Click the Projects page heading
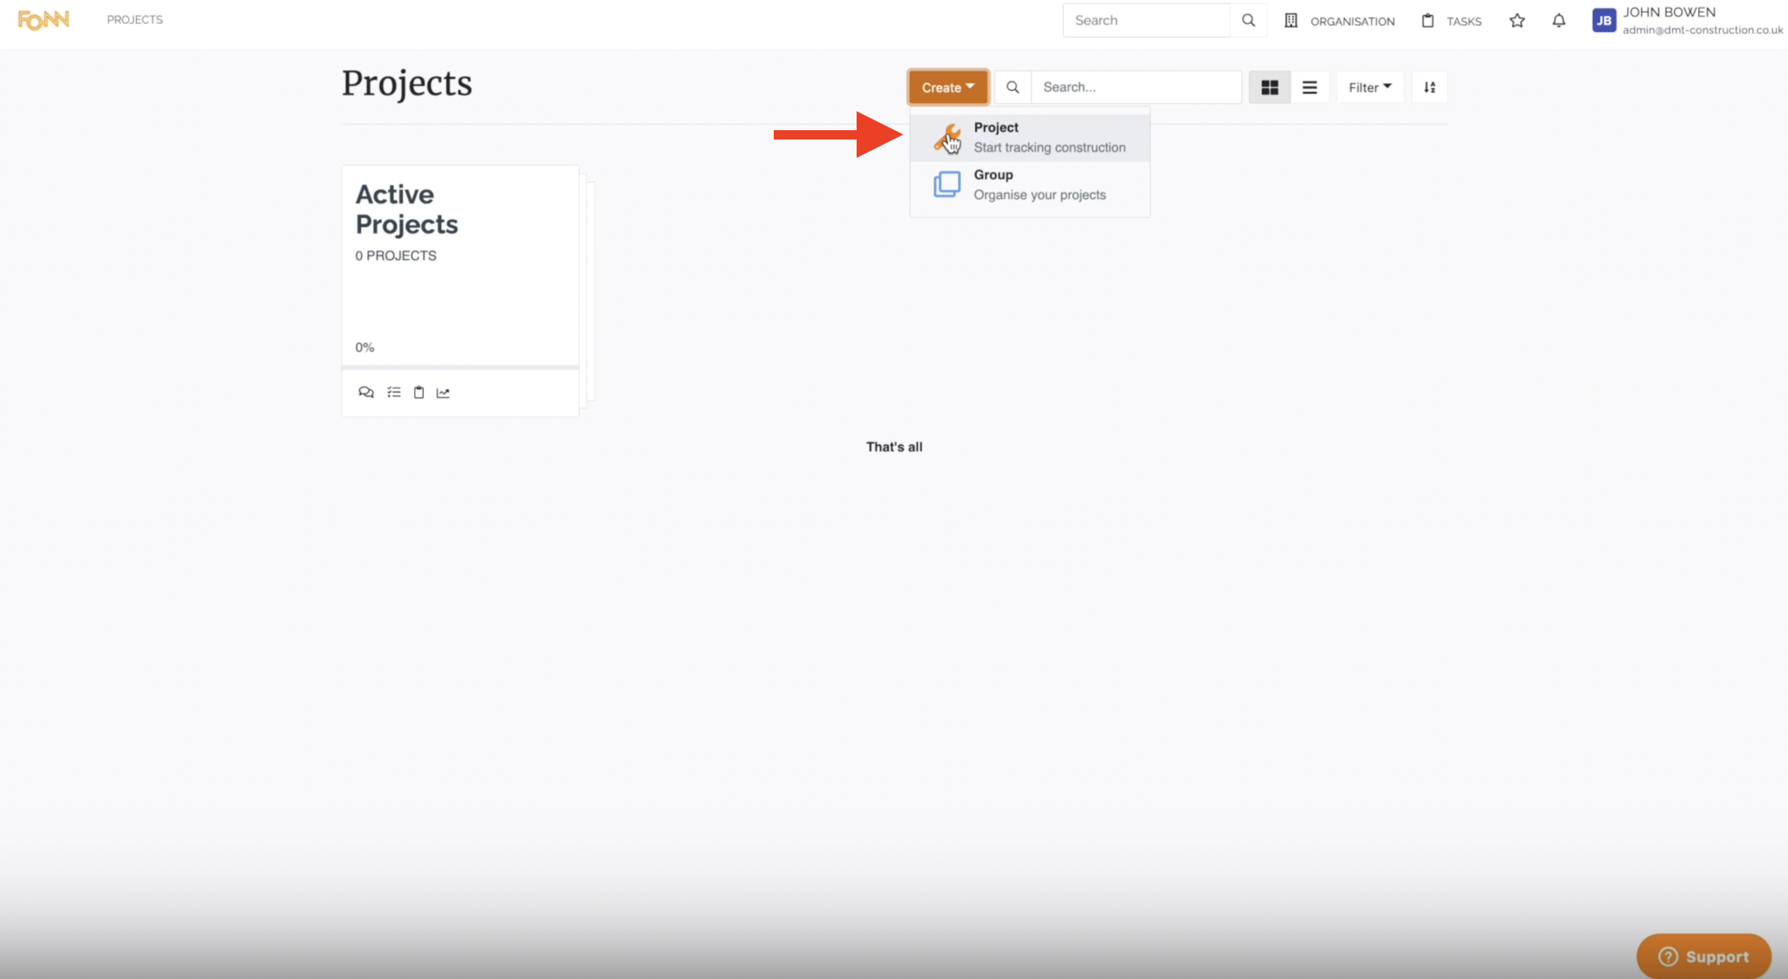This screenshot has height=979, width=1788. click(407, 84)
